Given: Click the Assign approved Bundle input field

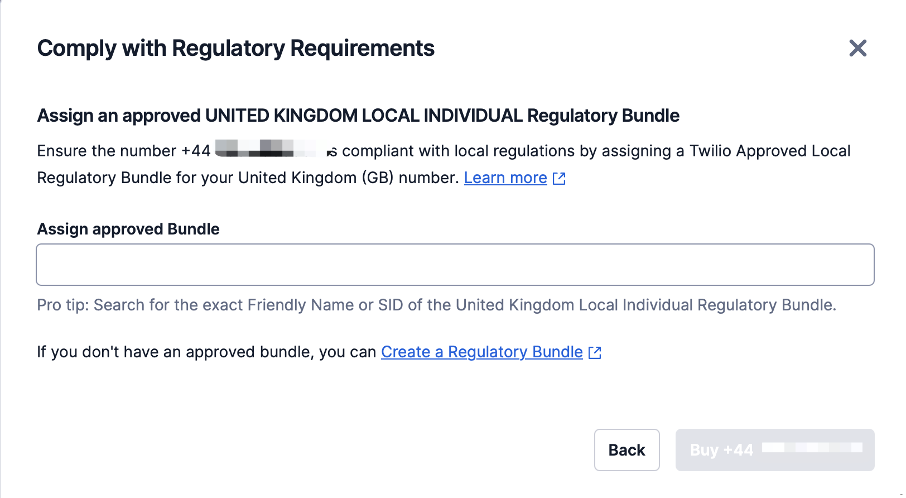Looking at the screenshot, I should click(455, 265).
